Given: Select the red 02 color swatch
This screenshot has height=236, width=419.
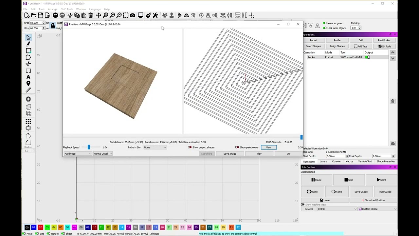Looking at the screenshot, I should tap(40, 227).
